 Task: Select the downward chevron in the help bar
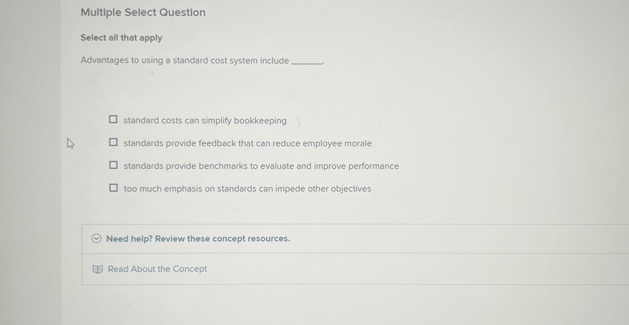(97, 239)
